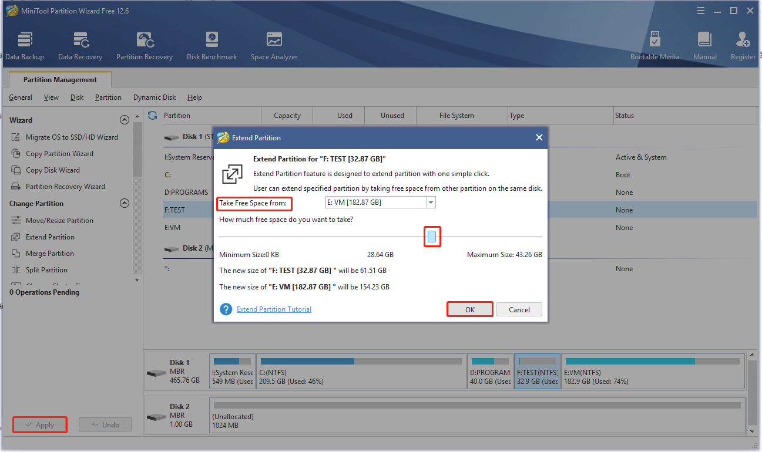Click the Undo button
The width and height of the screenshot is (762, 452).
(105, 424)
